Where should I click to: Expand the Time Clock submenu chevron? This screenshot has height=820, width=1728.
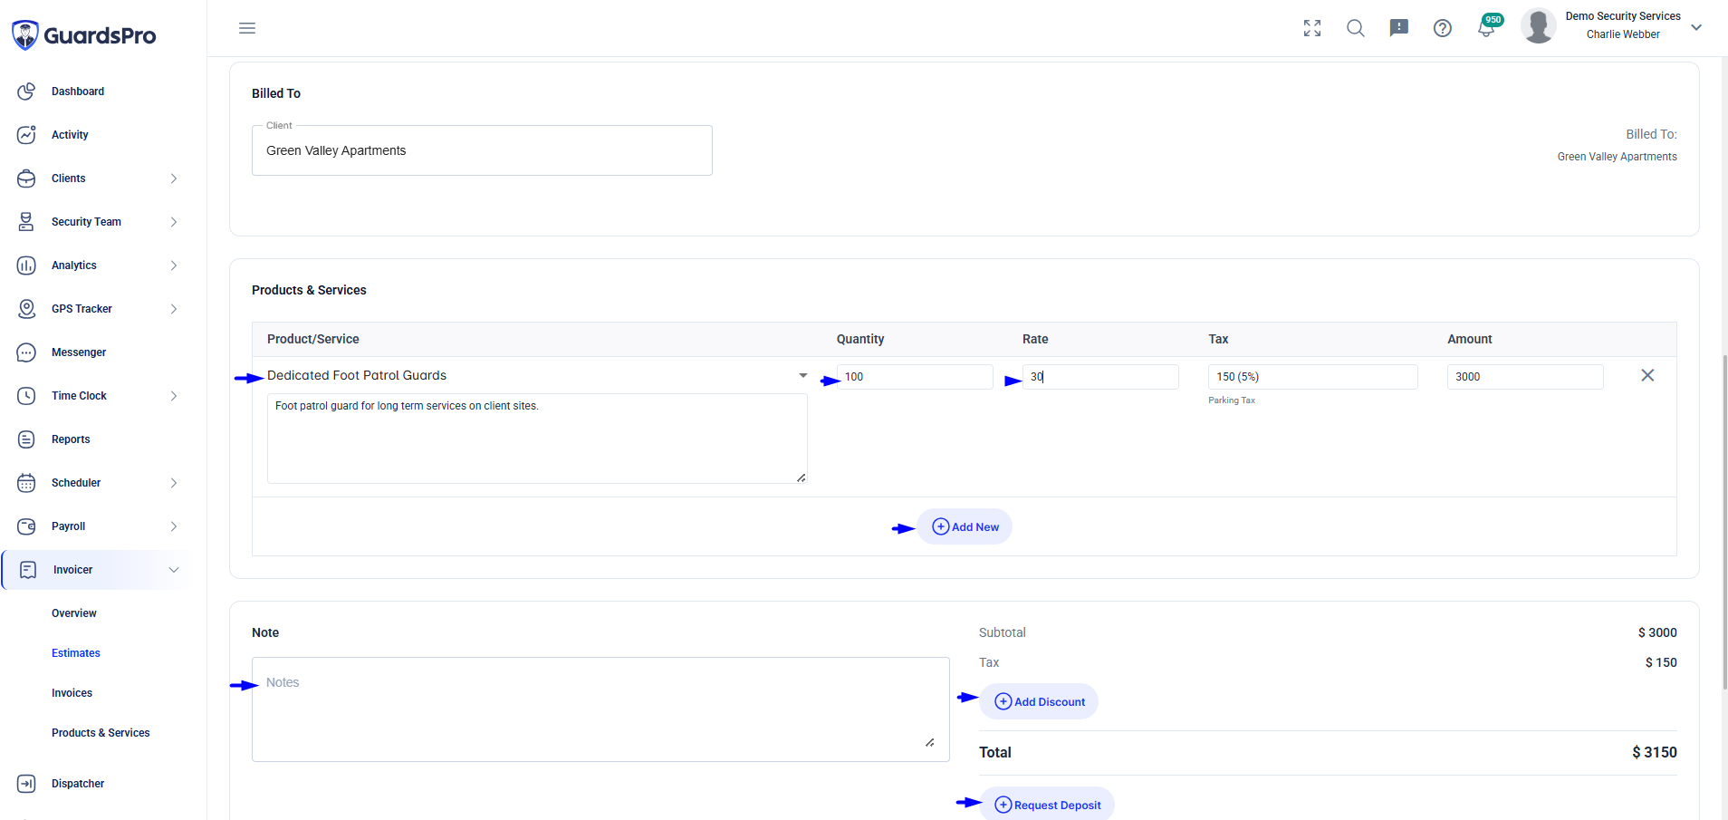[x=174, y=396]
